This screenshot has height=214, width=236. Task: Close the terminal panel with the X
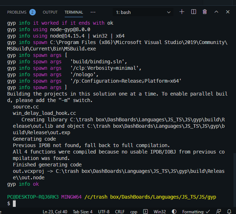tap(228, 12)
